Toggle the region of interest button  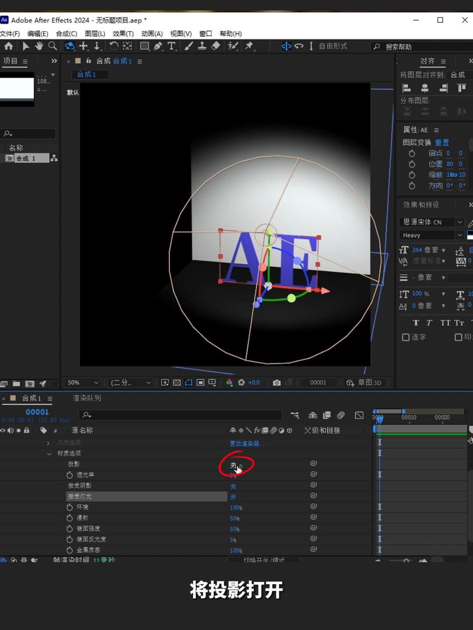click(x=201, y=383)
